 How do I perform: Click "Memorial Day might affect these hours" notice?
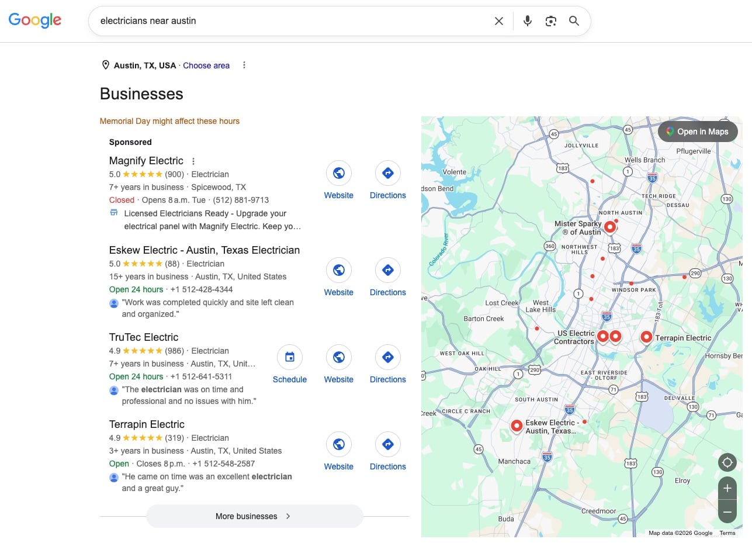169,121
